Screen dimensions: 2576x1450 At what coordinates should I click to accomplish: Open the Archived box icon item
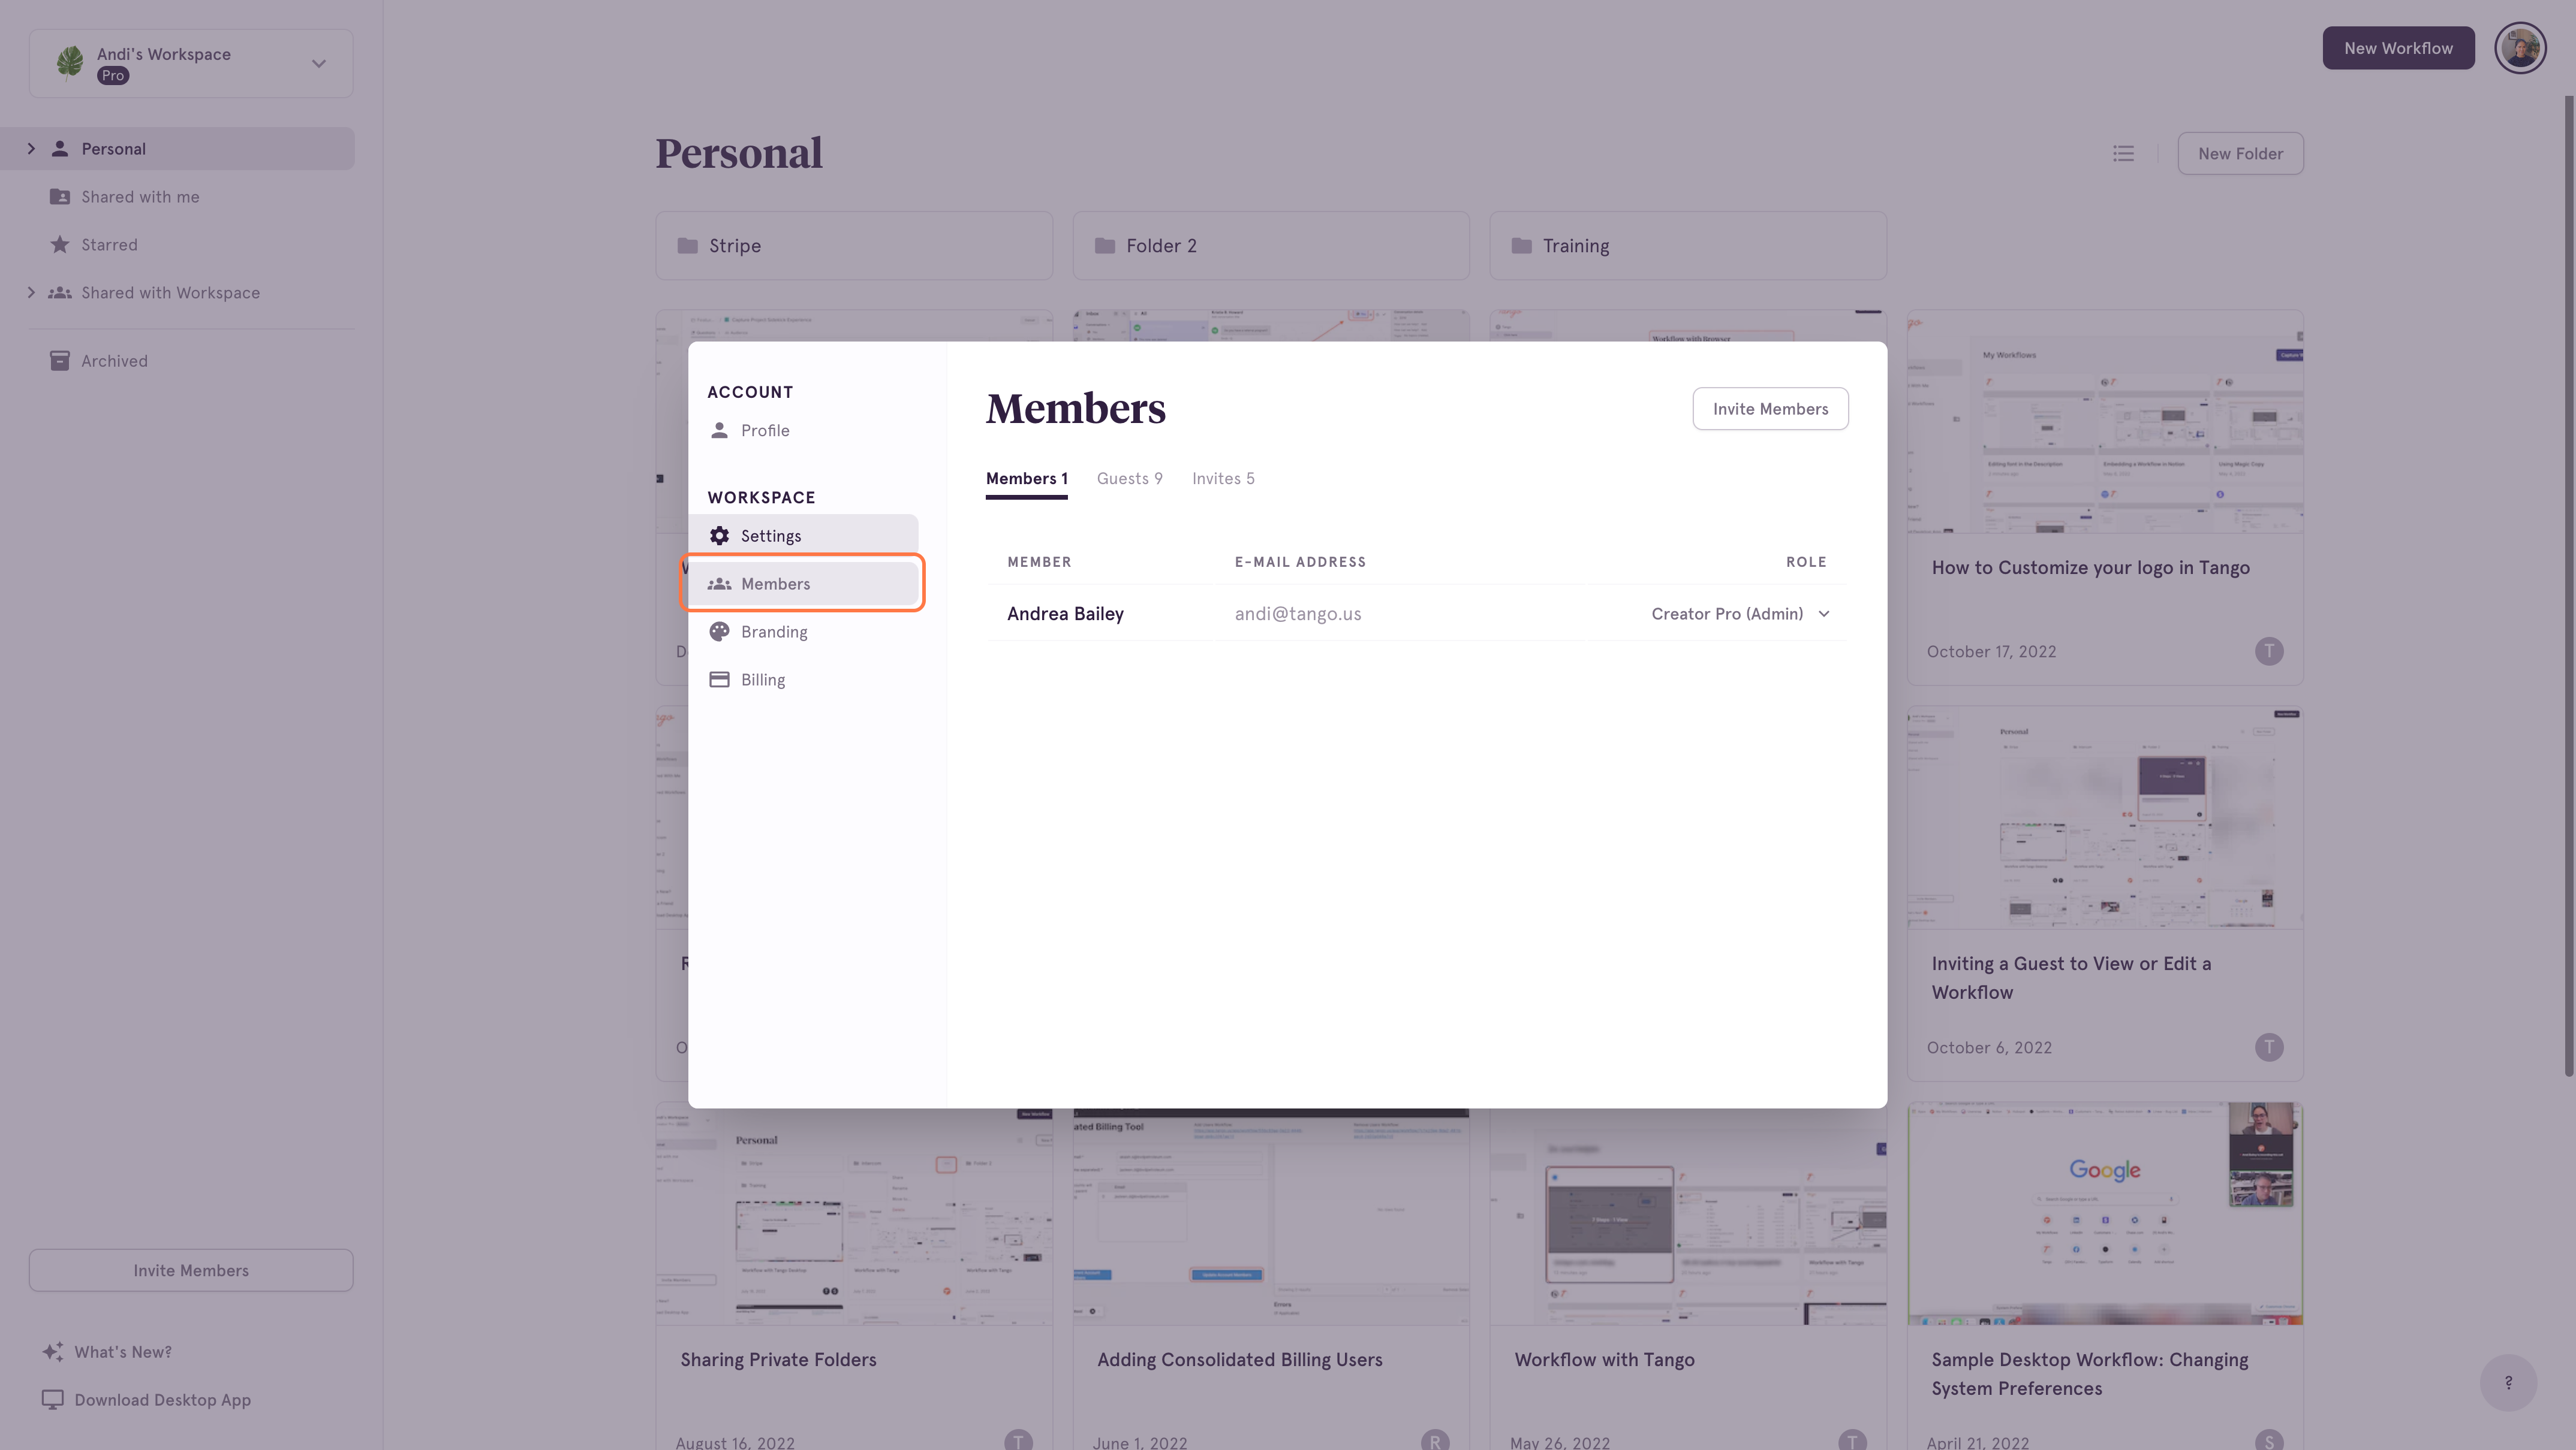tap(60, 361)
